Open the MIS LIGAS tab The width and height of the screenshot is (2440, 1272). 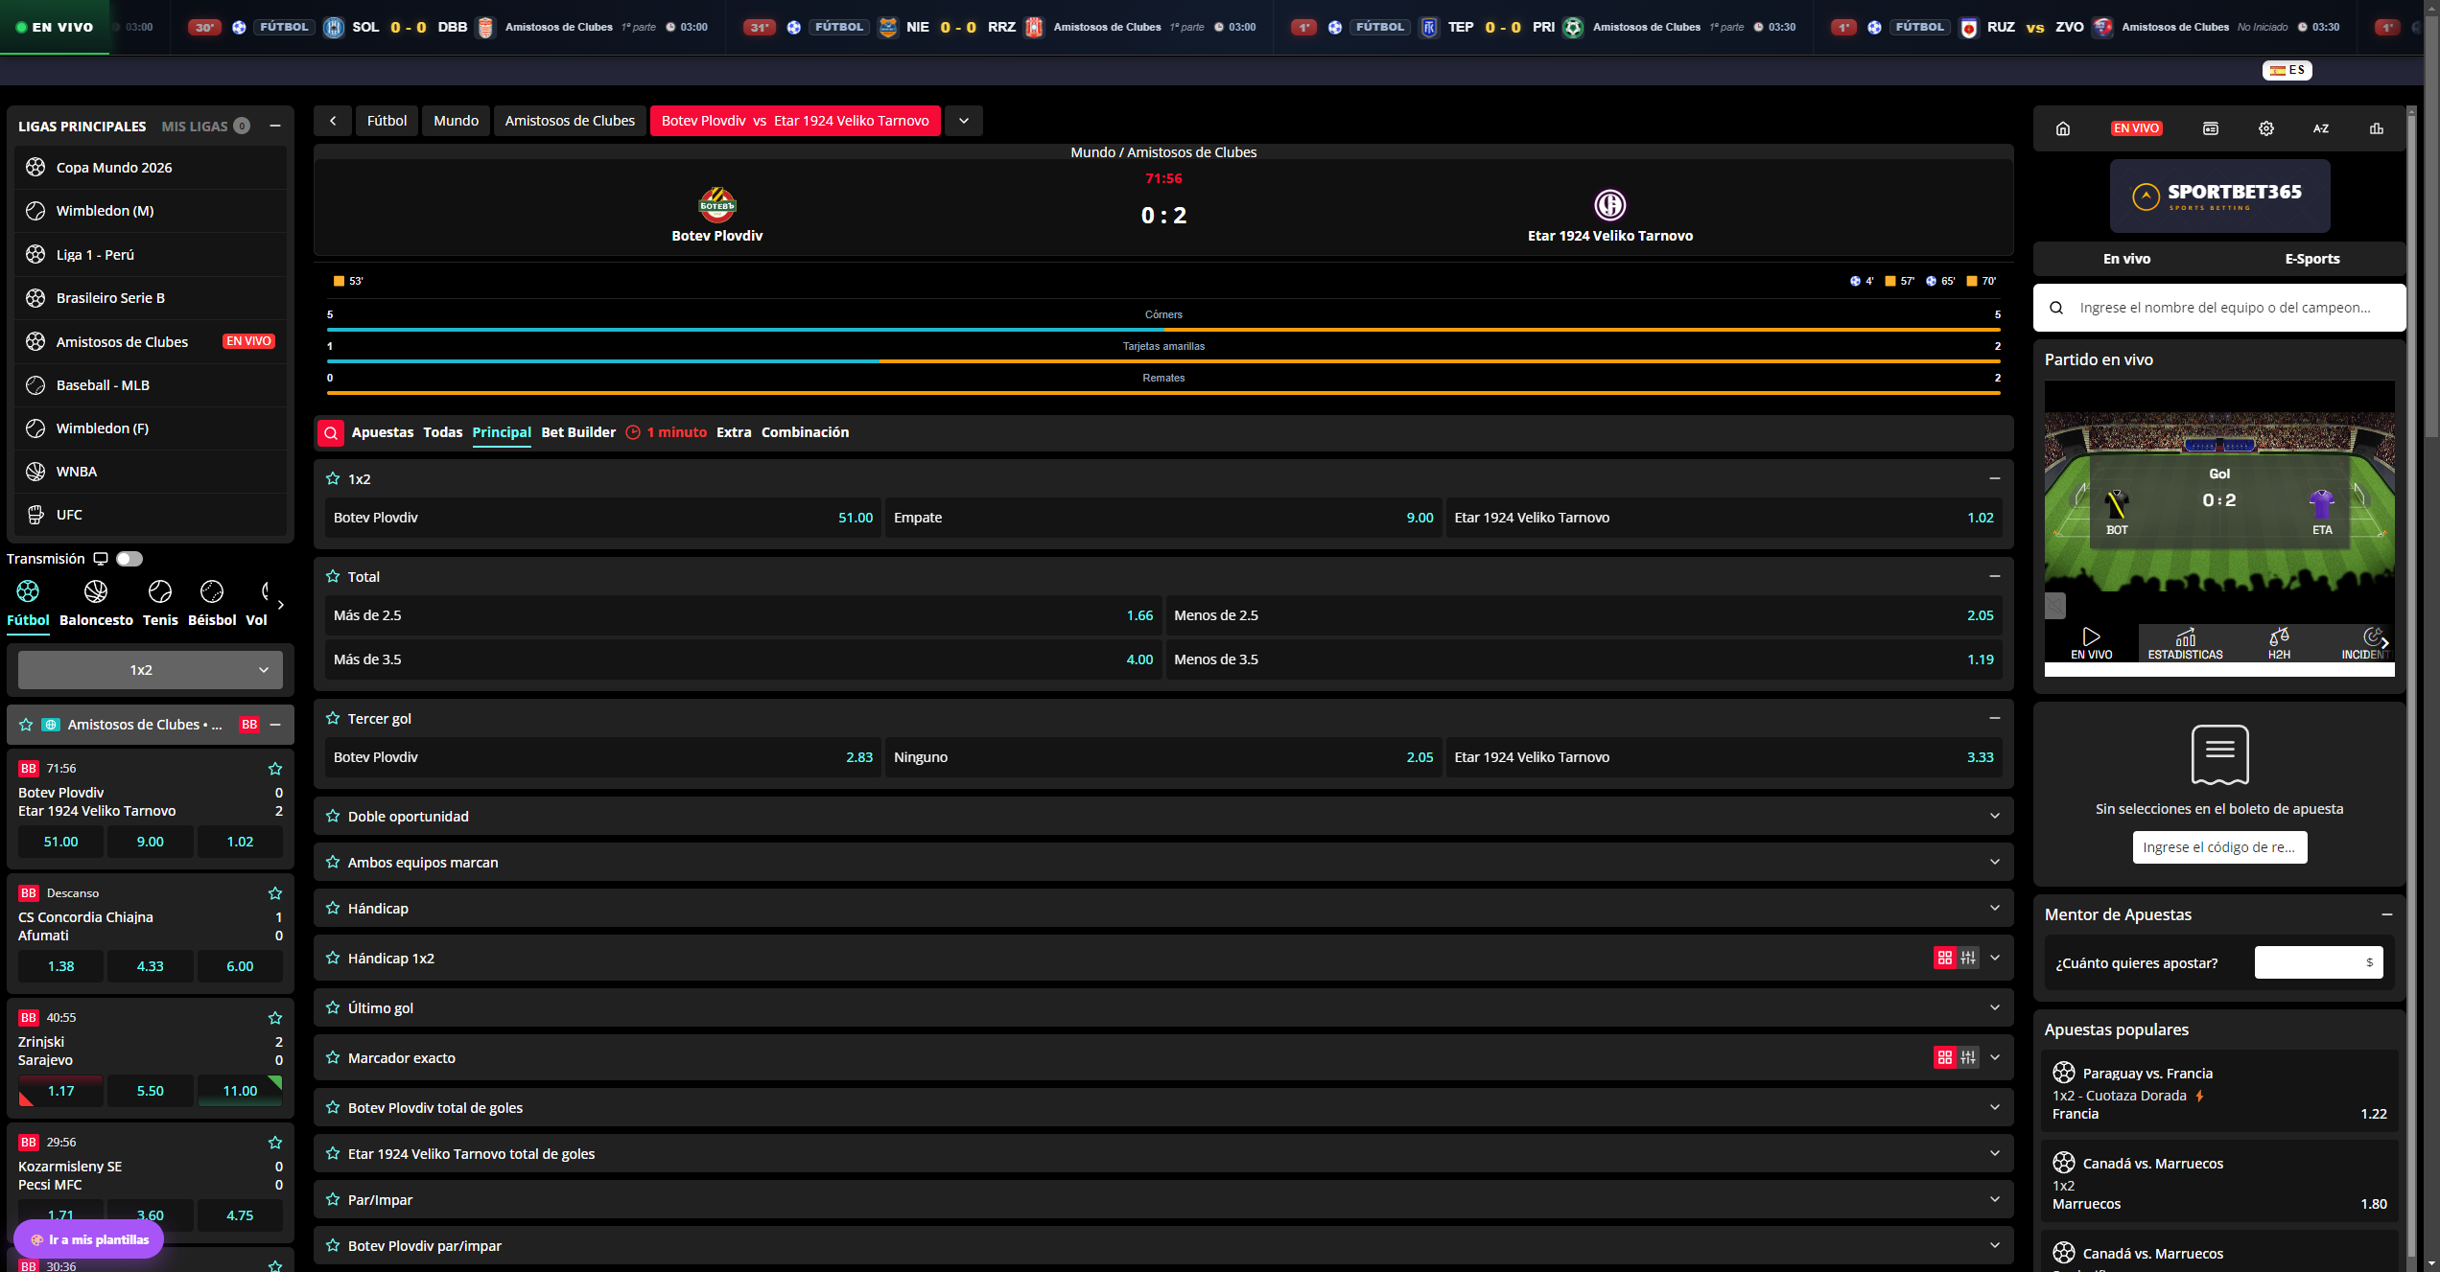tap(205, 127)
